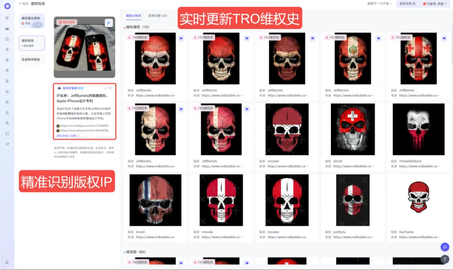453x270 pixels.
Task: Click the thumbs-up icon in the IP recognition card
Action: pos(106,88)
